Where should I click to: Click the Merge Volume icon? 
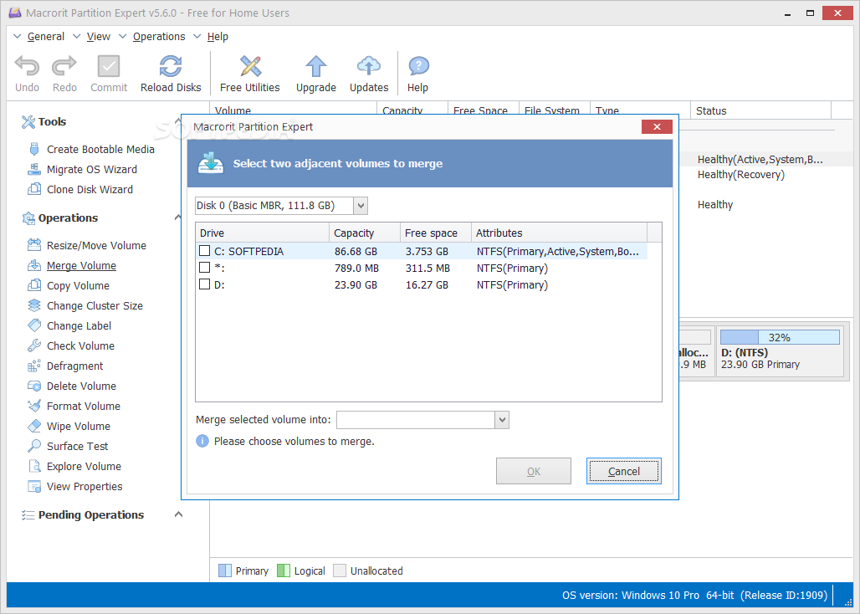tap(34, 265)
